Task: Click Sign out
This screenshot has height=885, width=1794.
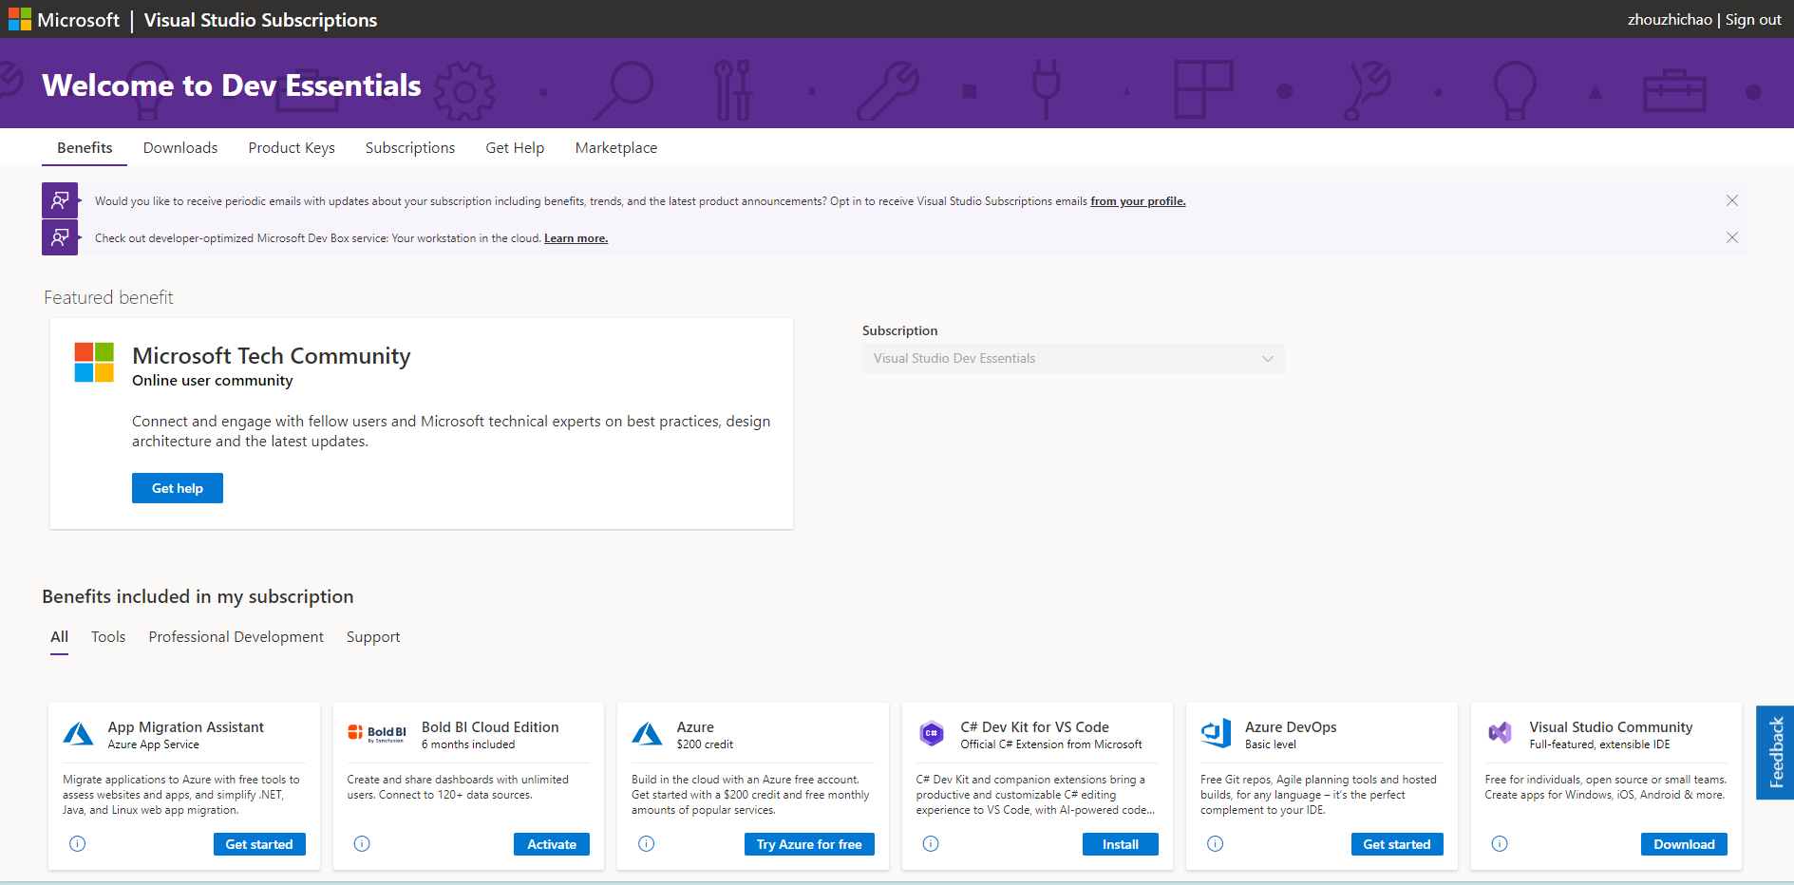Action: pyautogui.click(x=1753, y=20)
